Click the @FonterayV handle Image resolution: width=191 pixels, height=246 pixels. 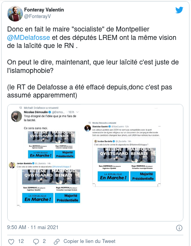37,17
